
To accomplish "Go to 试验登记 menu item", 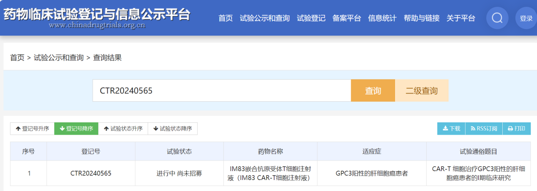I will click(311, 18).
